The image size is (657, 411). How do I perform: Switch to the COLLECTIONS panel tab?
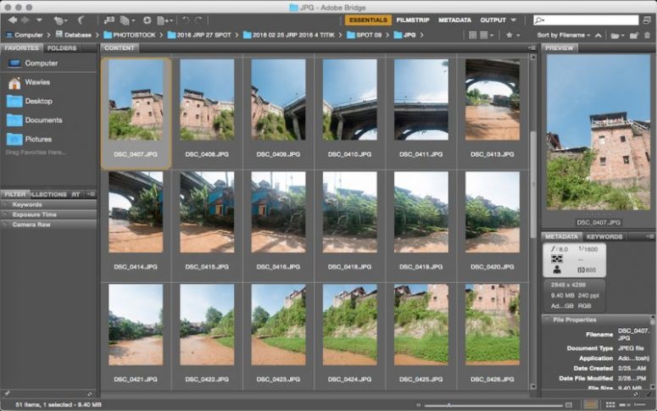coord(48,194)
